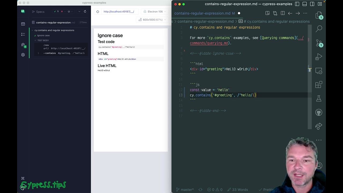Collapse the TEST BODY section
The image size is (343, 193).
(x=43, y=40)
